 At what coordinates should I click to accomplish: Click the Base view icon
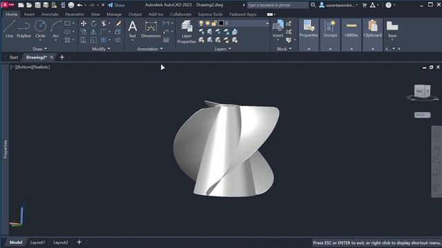coord(392,29)
